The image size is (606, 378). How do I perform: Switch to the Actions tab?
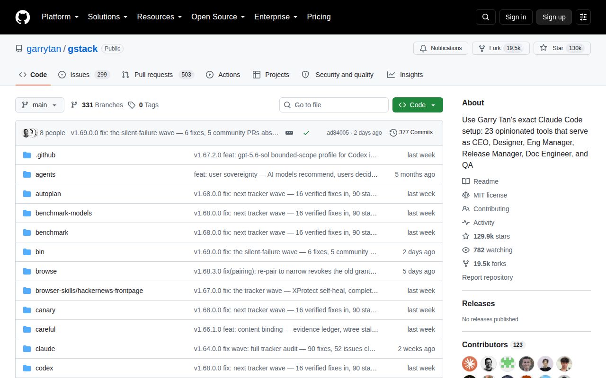coord(223,75)
